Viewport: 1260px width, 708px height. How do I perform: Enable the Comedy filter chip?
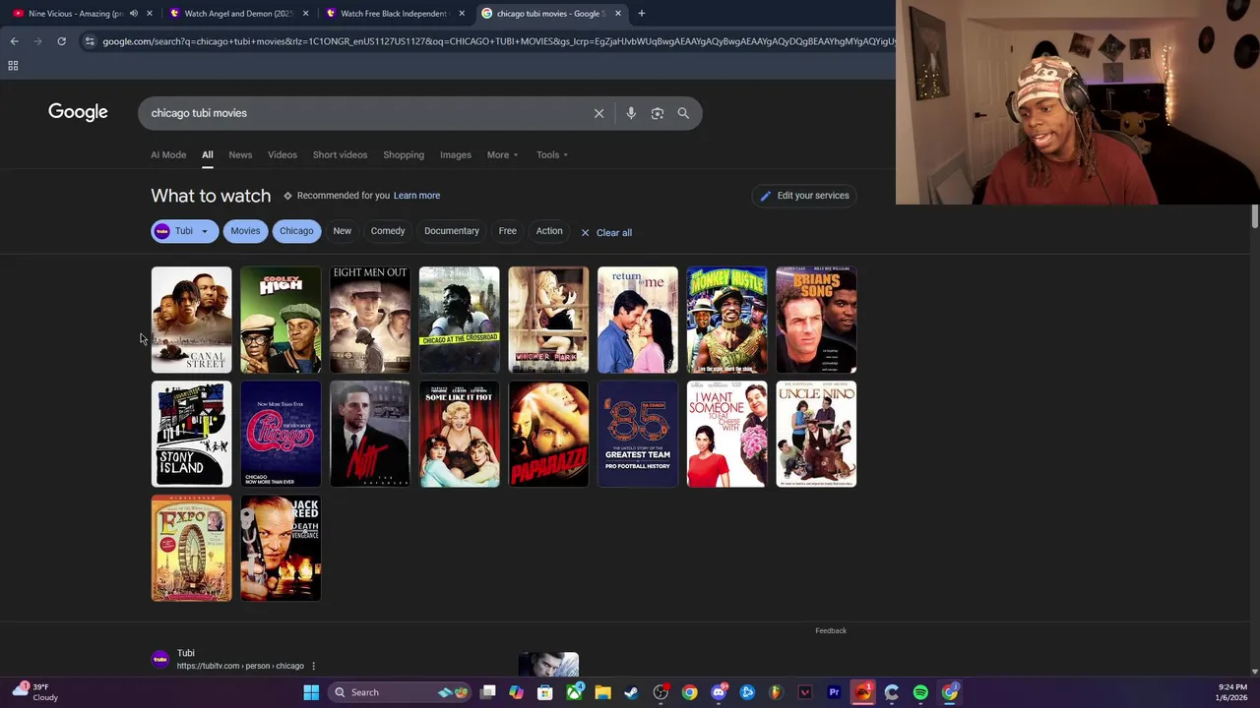coord(388,231)
